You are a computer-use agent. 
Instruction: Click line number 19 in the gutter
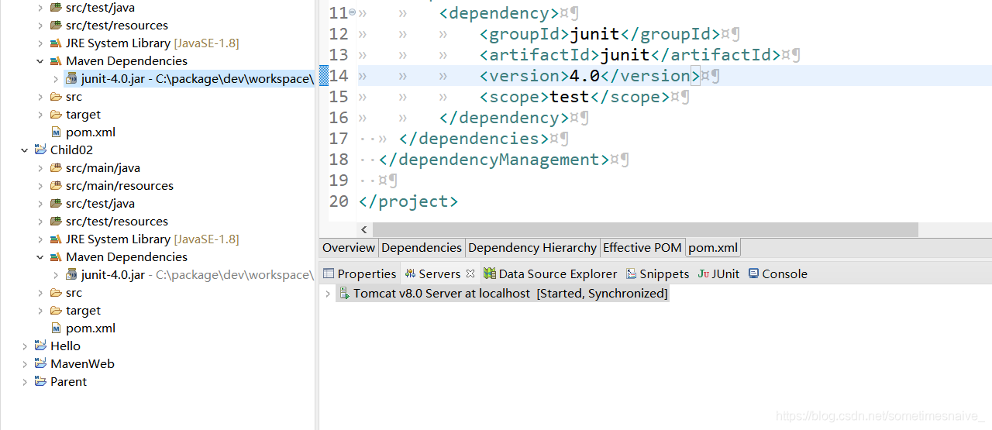[339, 181]
